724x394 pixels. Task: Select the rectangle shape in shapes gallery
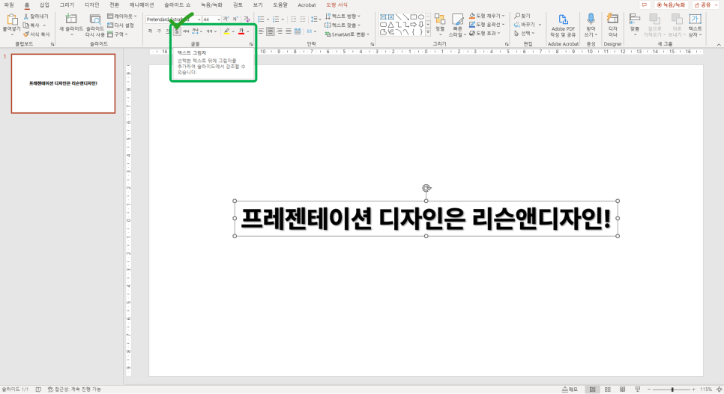[414, 17]
